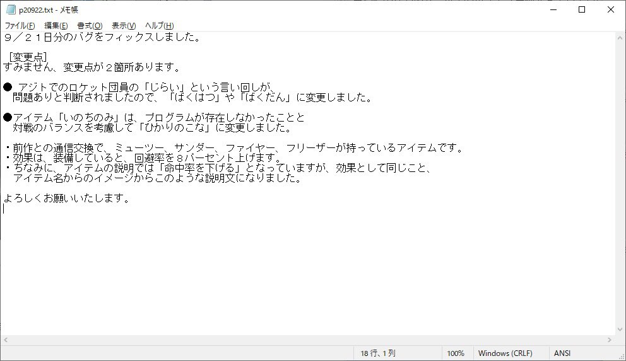Screen dimensions: 626x361
Task: Click the '18 行、1 列' status bar entry
Action: tap(377, 353)
